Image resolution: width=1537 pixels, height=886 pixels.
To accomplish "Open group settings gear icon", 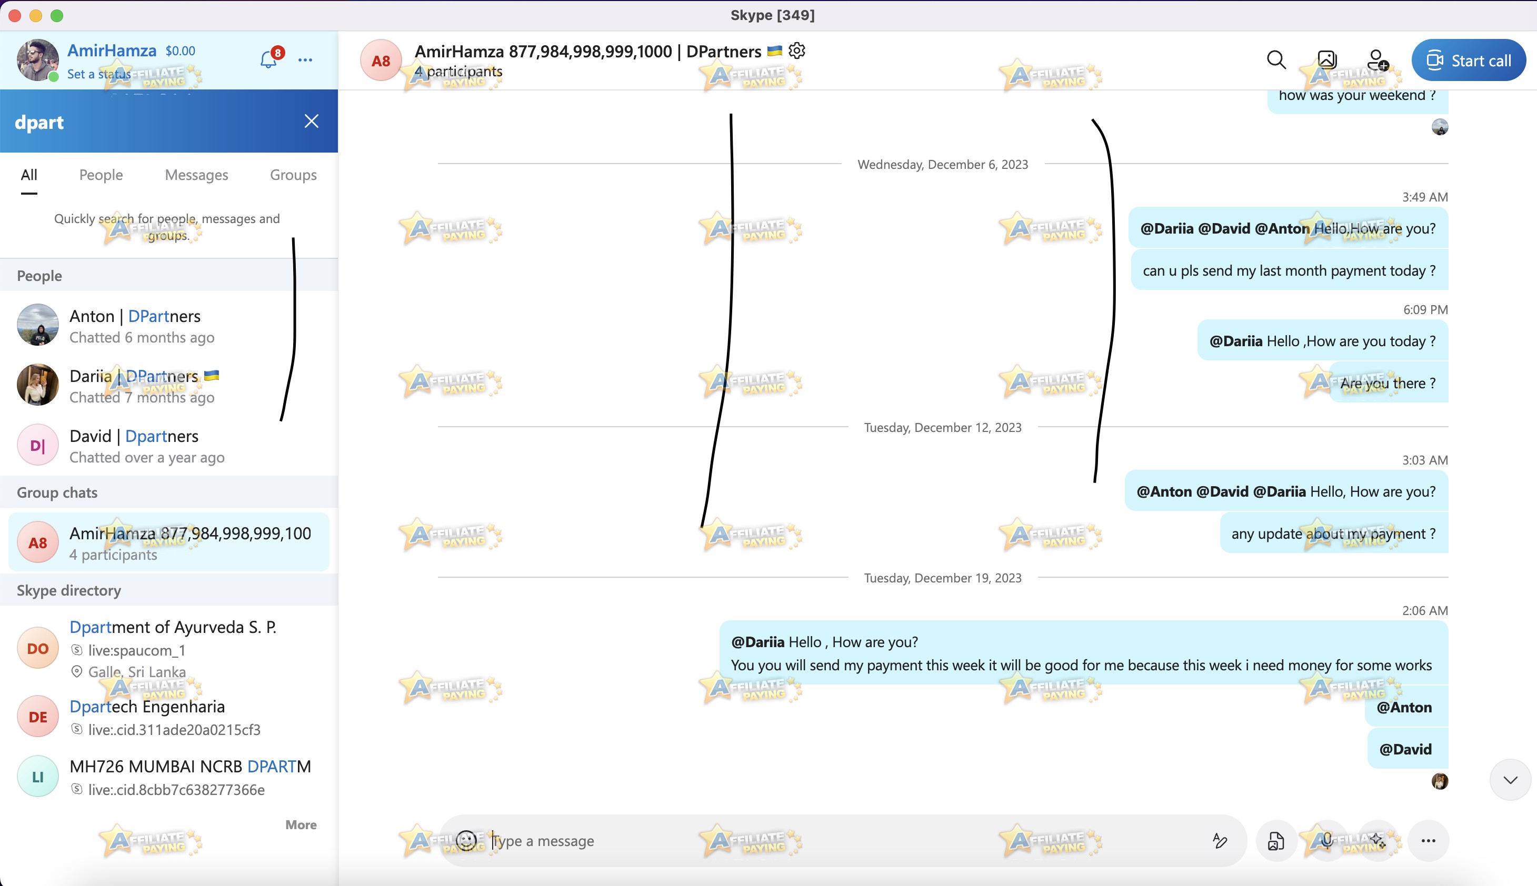I will point(797,51).
